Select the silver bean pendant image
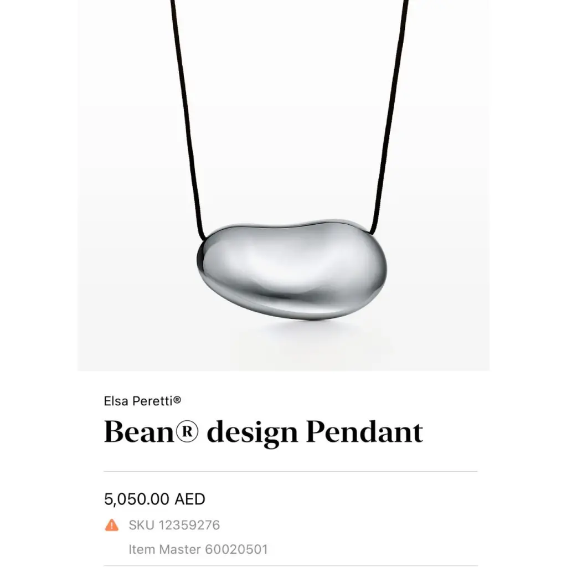Screen dimensions: 567x567 [292, 269]
